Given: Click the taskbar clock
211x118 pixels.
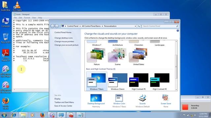Looking at the screenshot, I should (x=203, y=115).
